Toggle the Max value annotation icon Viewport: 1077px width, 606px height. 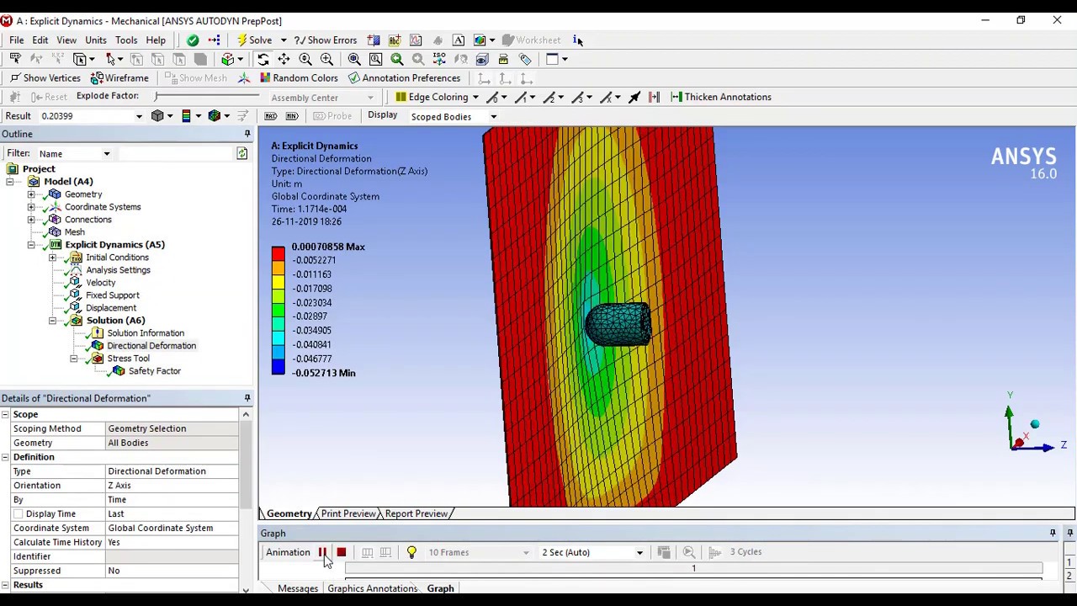pyautogui.click(x=271, y=116)
